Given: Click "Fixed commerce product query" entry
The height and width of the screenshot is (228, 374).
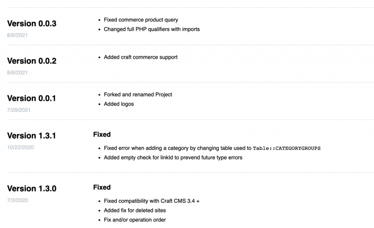Looking at the screenshot, I should click(x=141, y=20).
